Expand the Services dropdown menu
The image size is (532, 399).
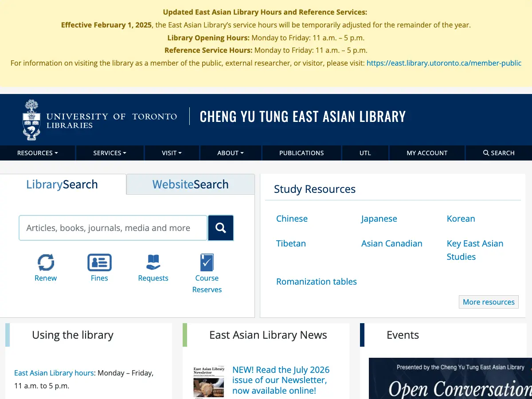110,153
